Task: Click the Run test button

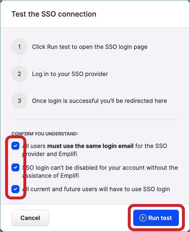Action: pyautogui.click(x=156, y=217)
